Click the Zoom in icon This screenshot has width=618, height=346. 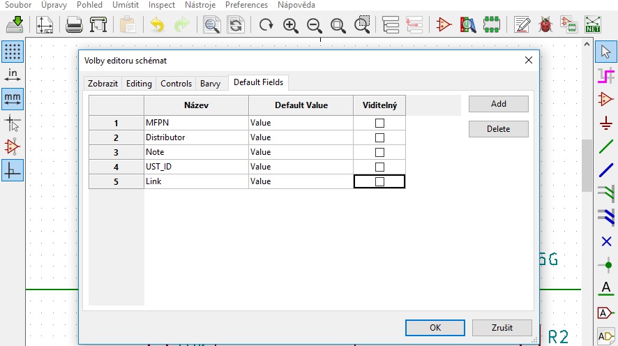pyautogui.click(x=290, y=25)
